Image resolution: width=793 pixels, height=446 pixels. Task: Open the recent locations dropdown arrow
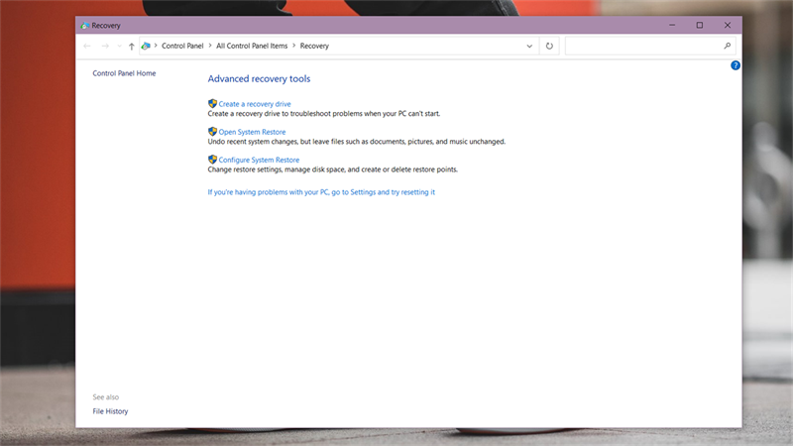[119, 46]
